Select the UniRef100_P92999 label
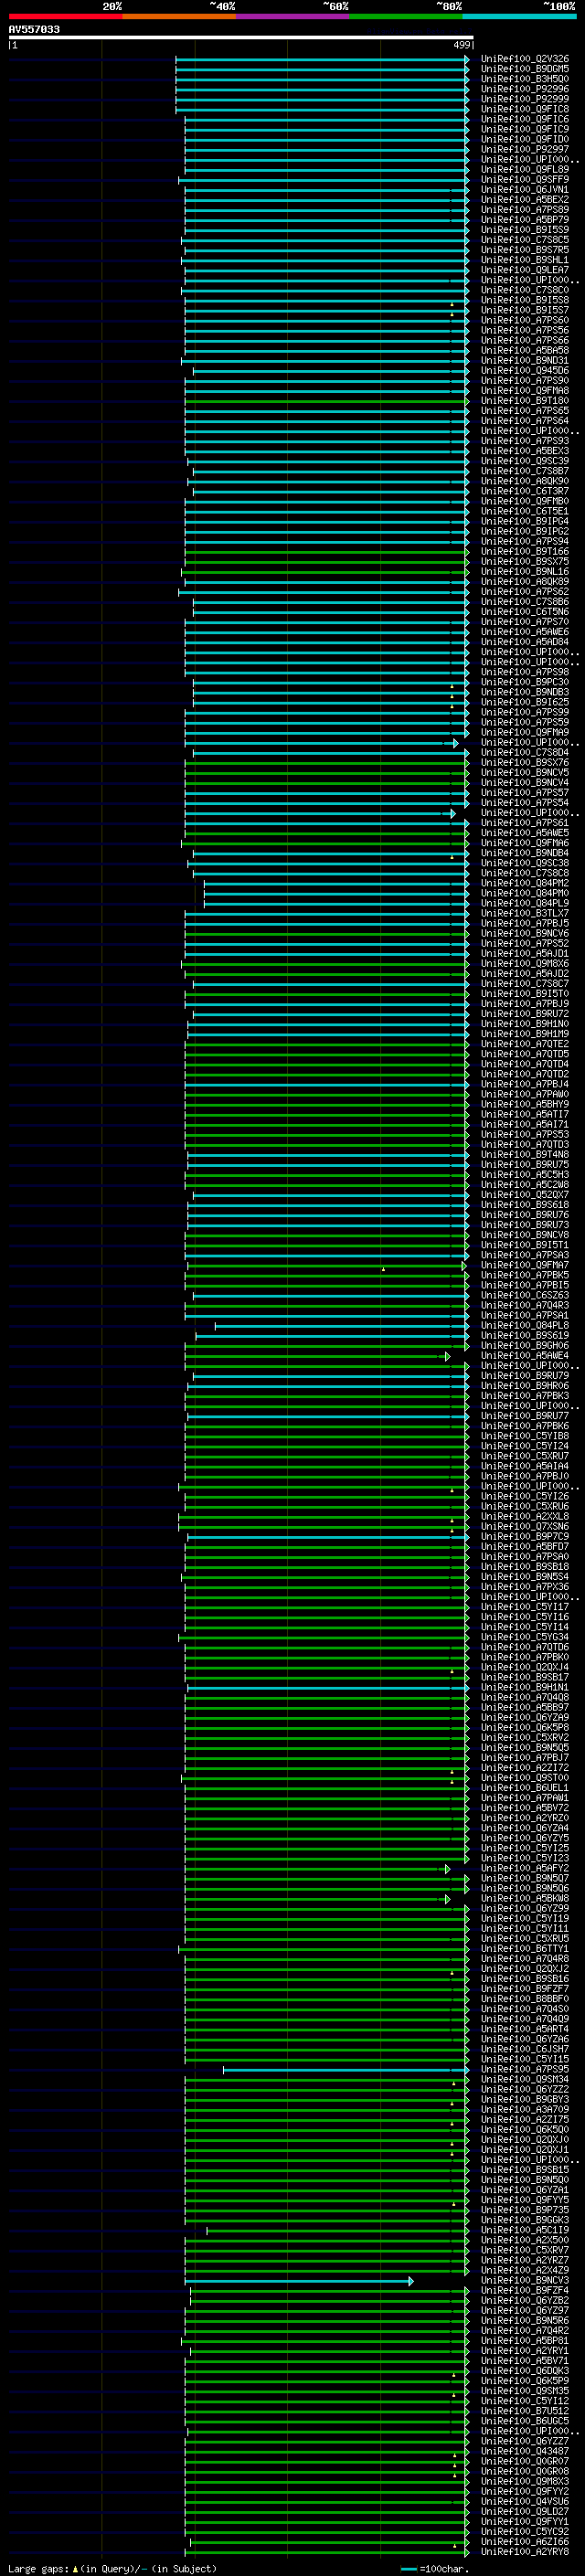Image resolution: width=585 pixels, height=2576 pixels. (524, 99)
